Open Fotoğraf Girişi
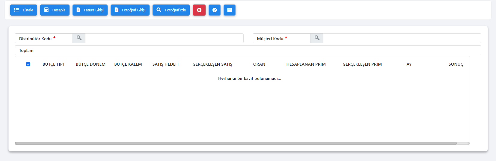This screenshot has height=161, width=496. [130, 10]
